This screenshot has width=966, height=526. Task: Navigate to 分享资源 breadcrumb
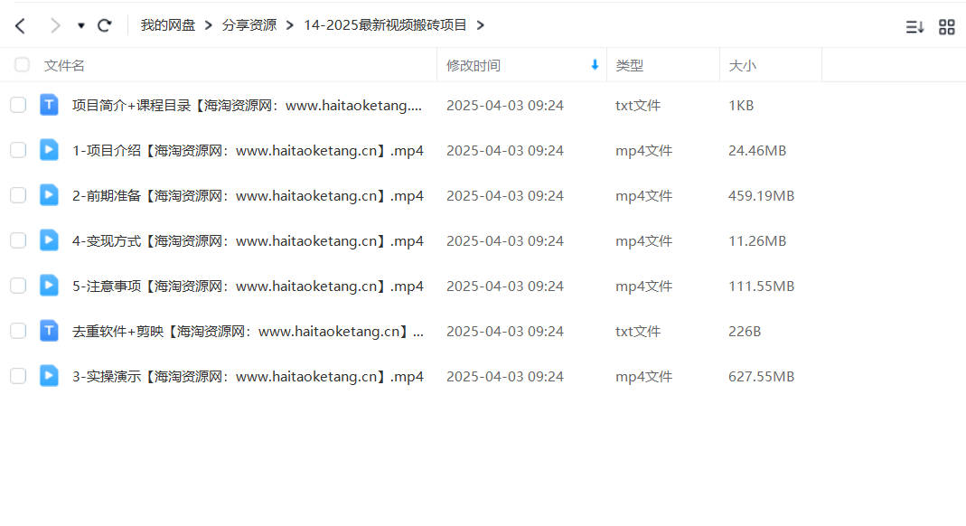tap(249, 25)
